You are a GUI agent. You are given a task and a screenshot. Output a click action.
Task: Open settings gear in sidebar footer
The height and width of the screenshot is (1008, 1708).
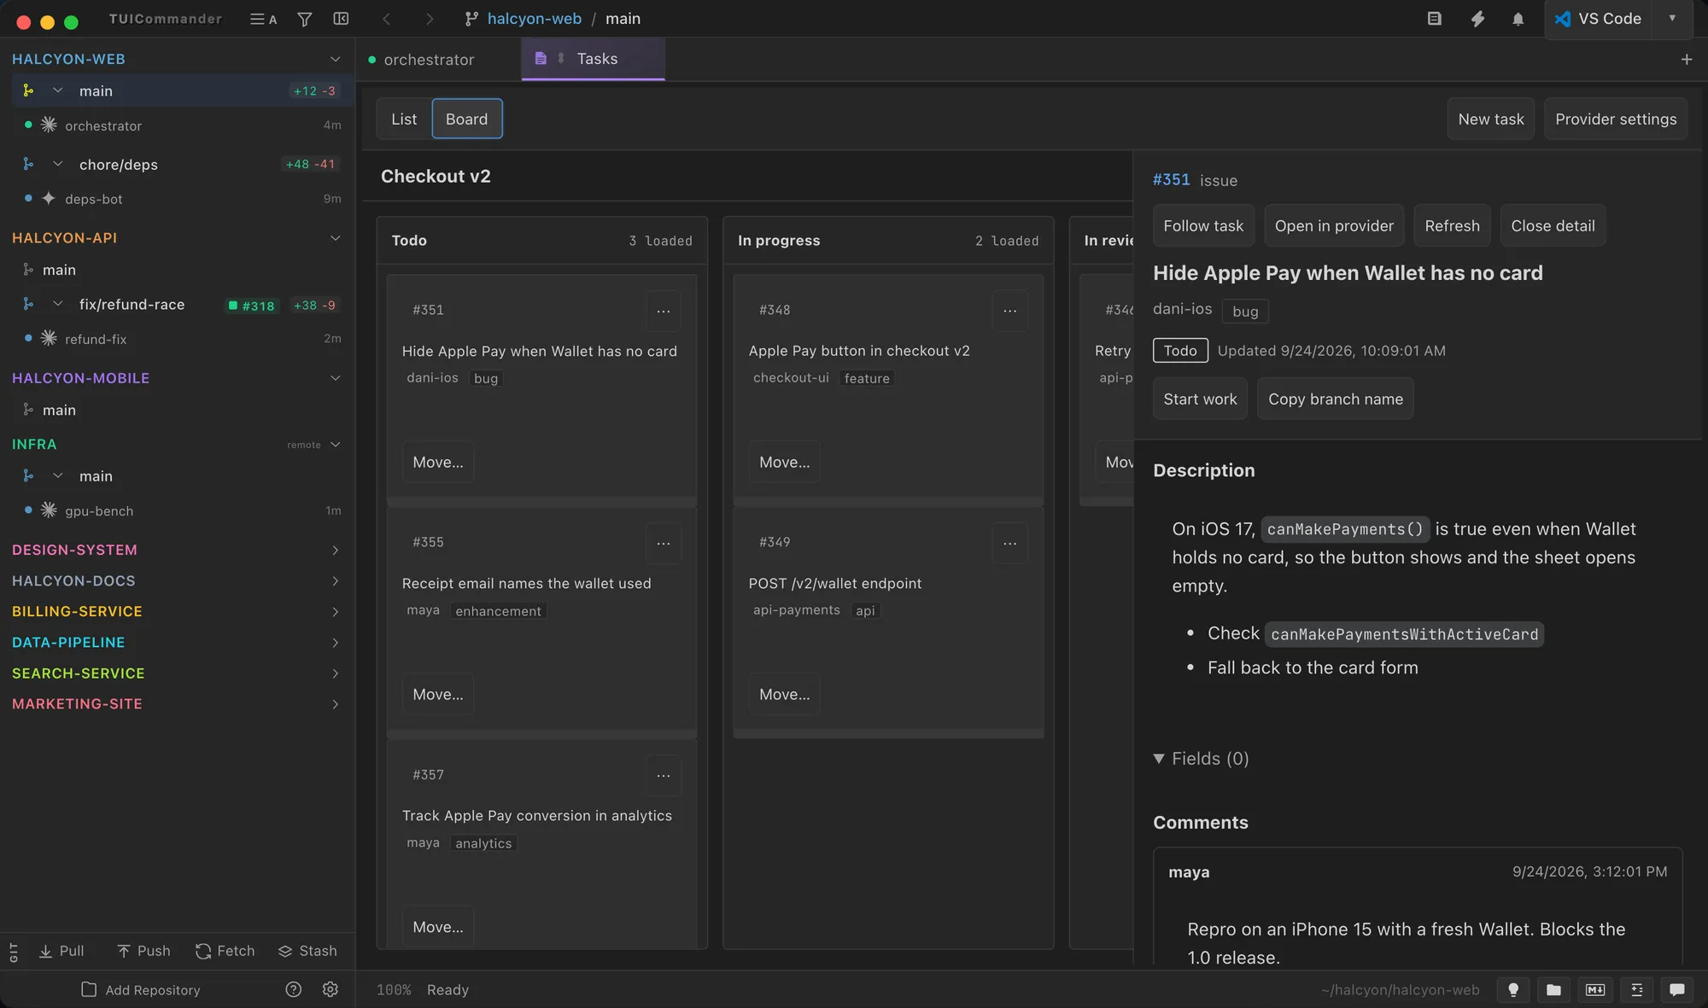coord(330,989)
